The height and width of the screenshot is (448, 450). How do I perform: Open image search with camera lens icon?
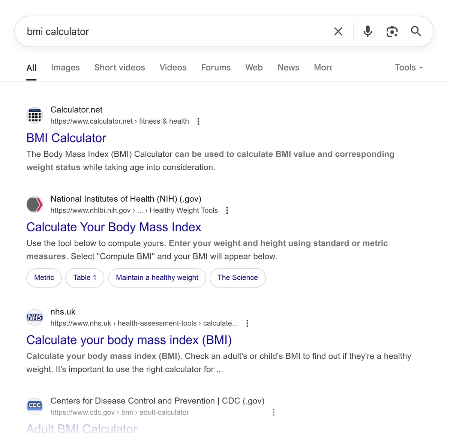392,31
